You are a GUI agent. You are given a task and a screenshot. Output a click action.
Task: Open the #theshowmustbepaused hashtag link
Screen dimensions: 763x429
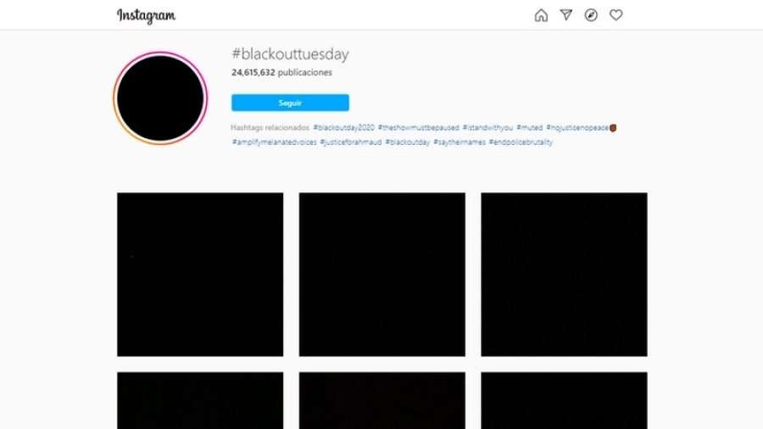[419, 127]
